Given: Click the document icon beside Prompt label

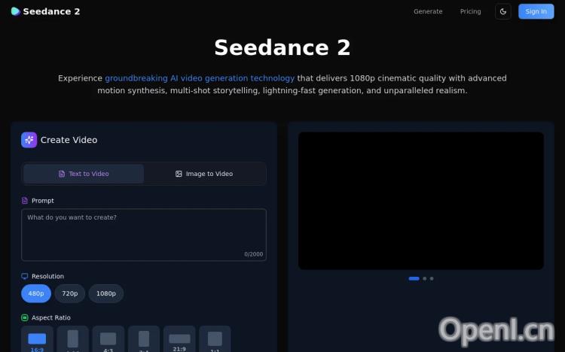Looking at the screenshot, I should point(25,201).
